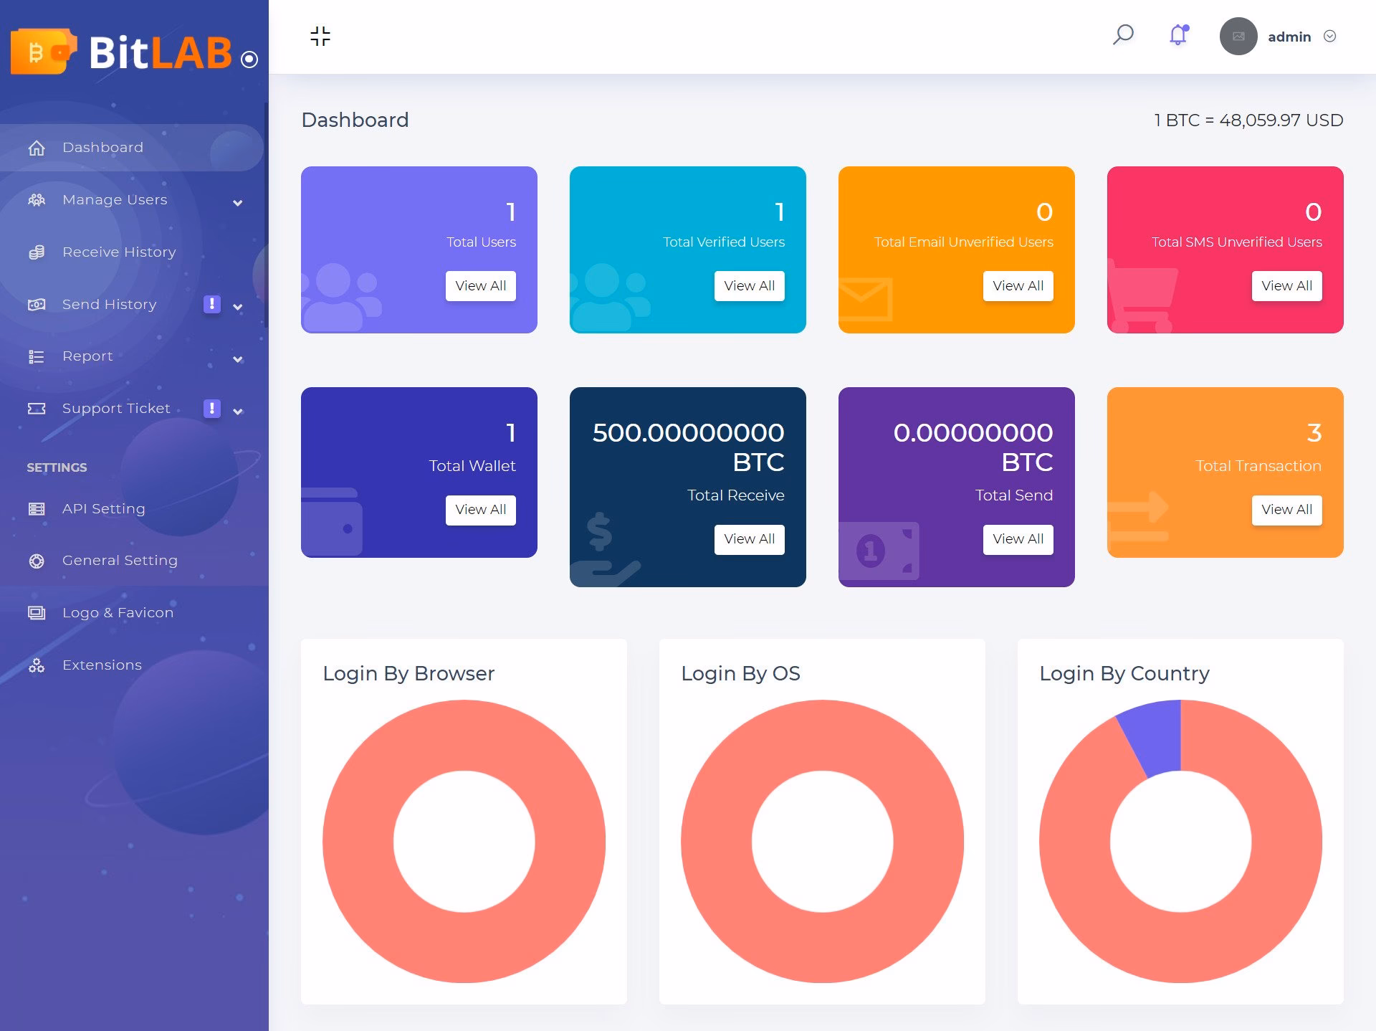
Task: Click the purple slice in Login By Country chart
Action: point(1155,738)
